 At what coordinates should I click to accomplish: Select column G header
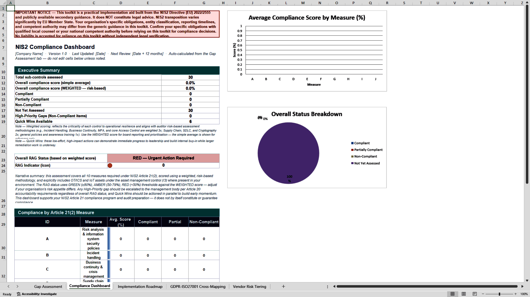tap(204, 3)
